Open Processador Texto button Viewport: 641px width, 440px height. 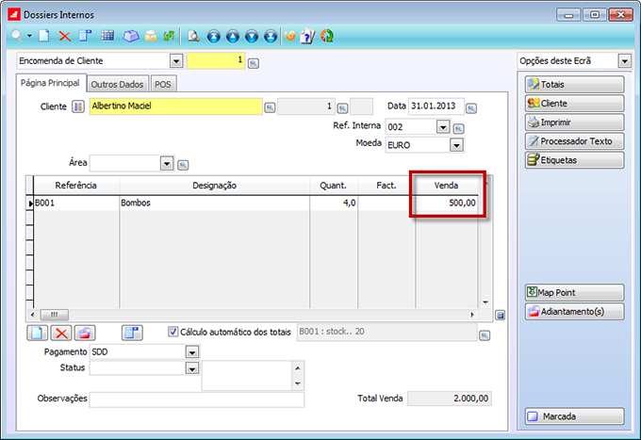pos(574,141)
